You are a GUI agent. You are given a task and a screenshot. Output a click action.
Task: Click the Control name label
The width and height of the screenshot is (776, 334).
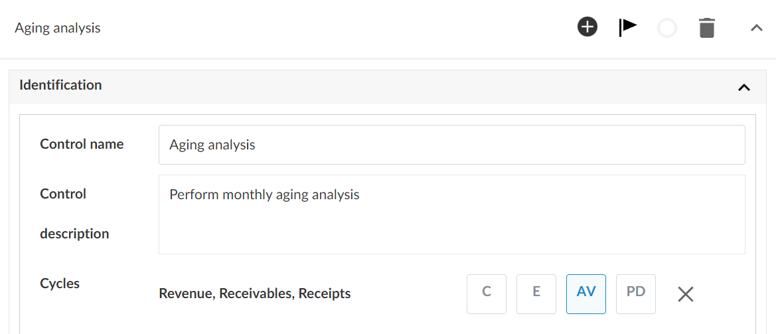point(82,144)
